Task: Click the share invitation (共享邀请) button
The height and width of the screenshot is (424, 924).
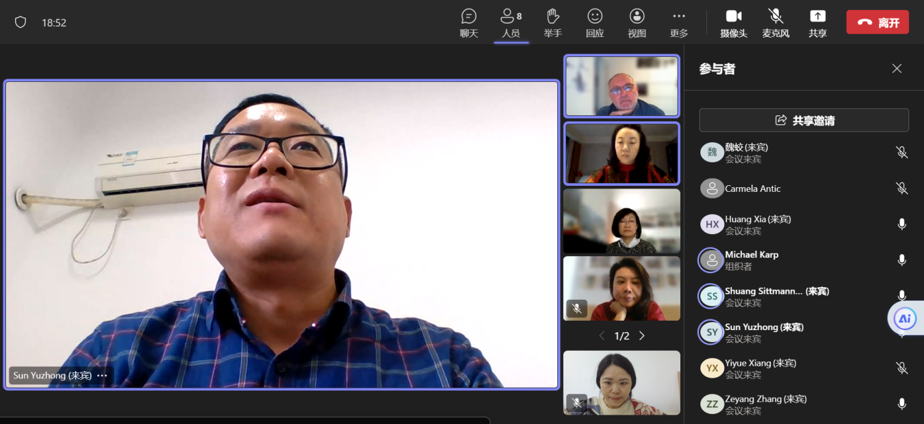Action: (x=804, y=121)
